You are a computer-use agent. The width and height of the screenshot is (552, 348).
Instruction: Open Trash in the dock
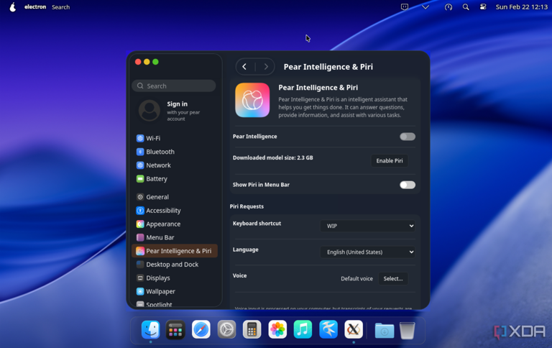point(408,331)
